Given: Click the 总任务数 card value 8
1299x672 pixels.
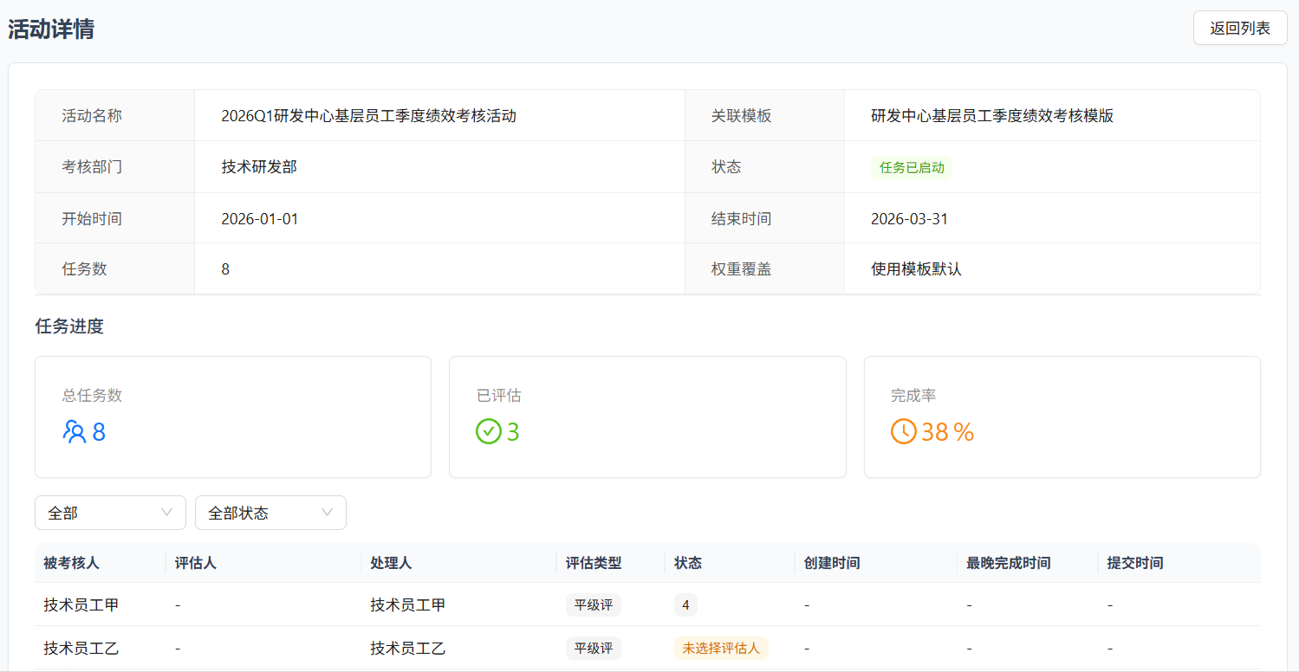Looking at the screenshot, I should tap(99, 431).
